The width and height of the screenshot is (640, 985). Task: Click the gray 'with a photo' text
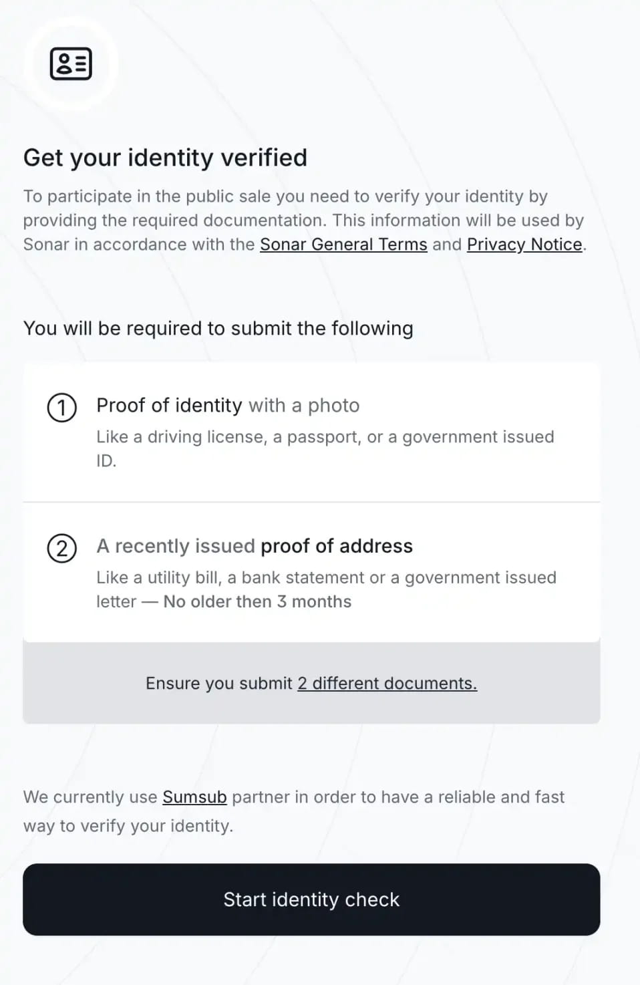[304, 406]
